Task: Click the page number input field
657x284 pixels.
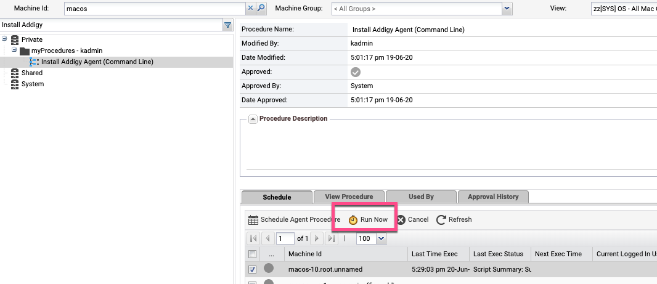Action: pos(285,238)
